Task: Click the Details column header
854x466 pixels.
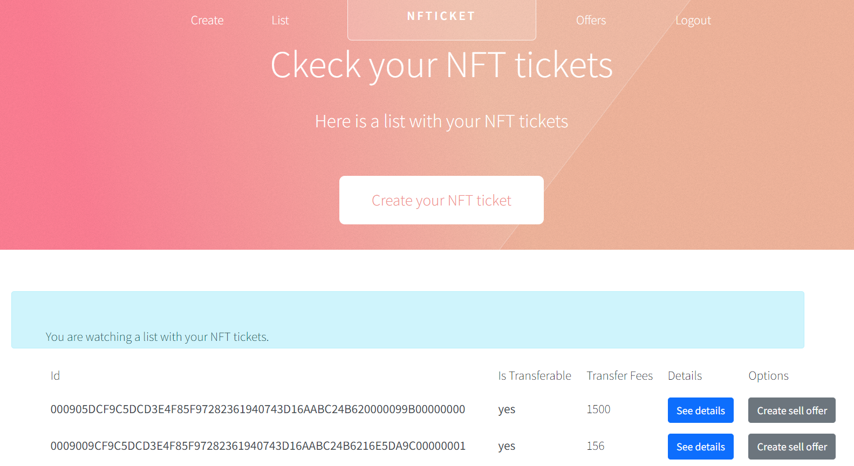Action: pos(685,376)
